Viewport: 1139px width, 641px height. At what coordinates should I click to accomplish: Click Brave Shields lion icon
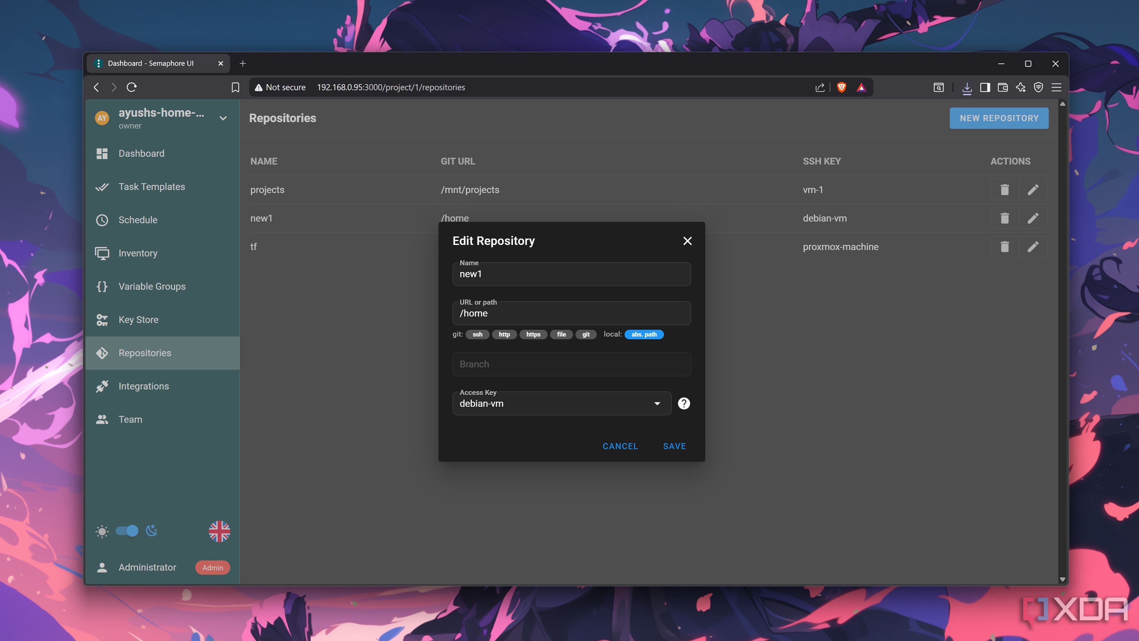841,87
